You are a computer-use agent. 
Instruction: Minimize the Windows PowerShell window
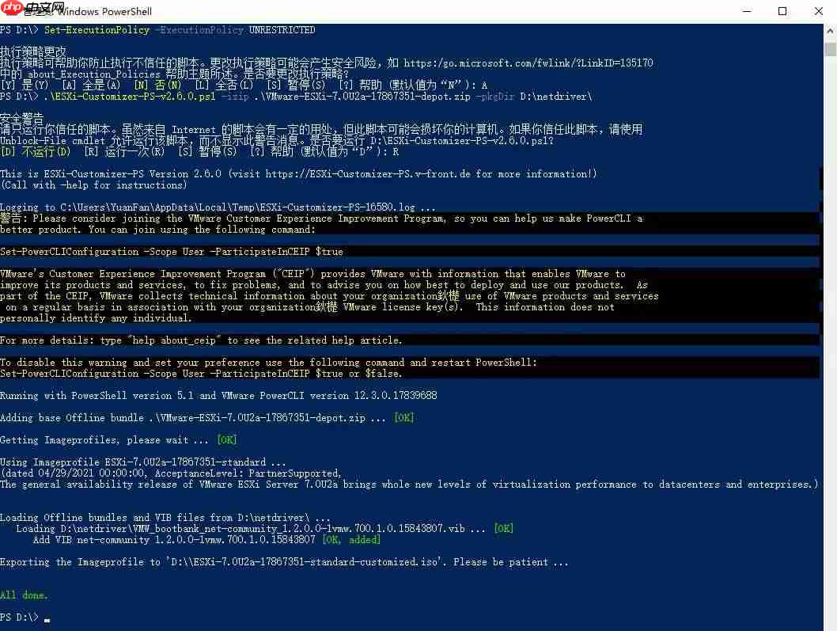[x=746, y=11]
